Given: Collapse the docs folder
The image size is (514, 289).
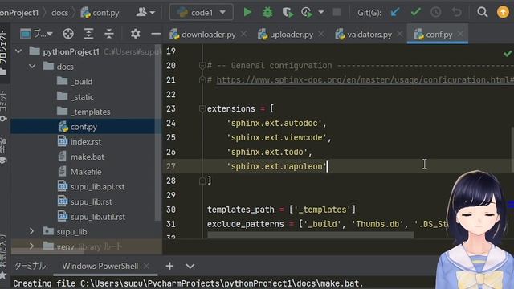Looking at the screenshot, I should point(32,67).
